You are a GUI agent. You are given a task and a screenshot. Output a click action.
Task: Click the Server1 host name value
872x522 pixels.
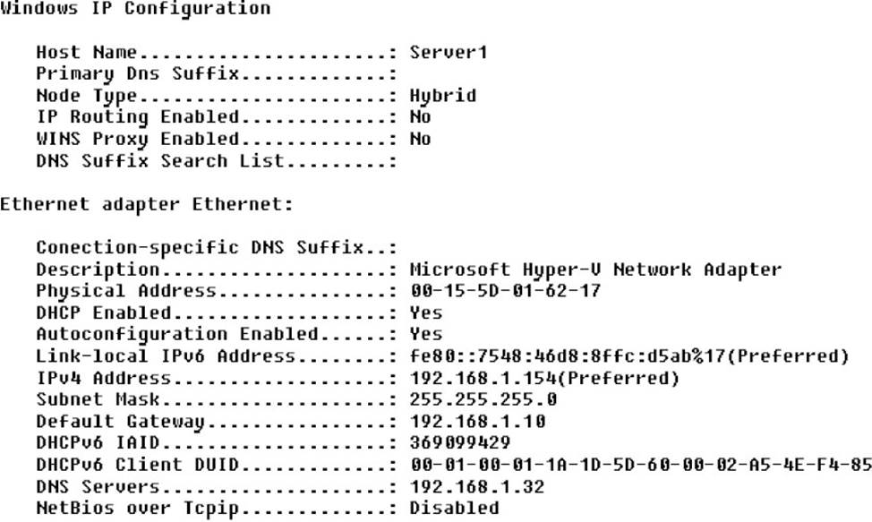point(448,52)
